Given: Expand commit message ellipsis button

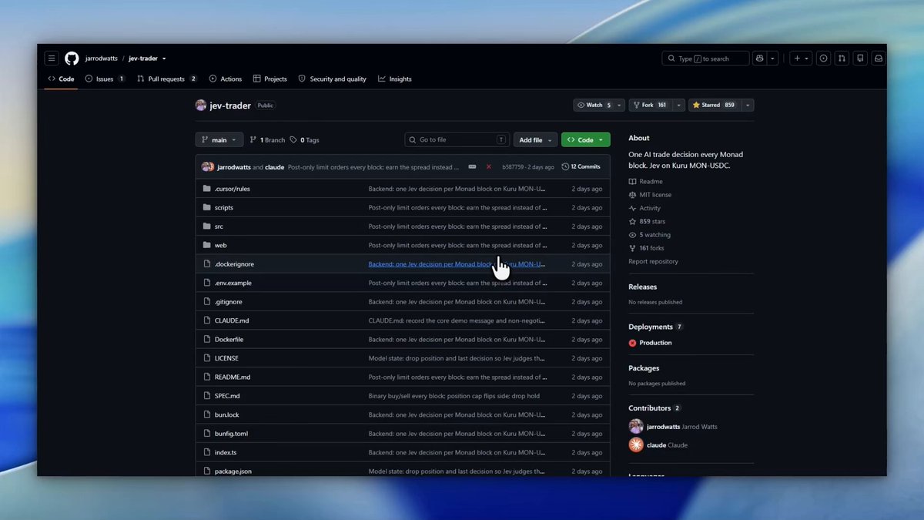Looking at the screenshot, I should coord(472,166).
